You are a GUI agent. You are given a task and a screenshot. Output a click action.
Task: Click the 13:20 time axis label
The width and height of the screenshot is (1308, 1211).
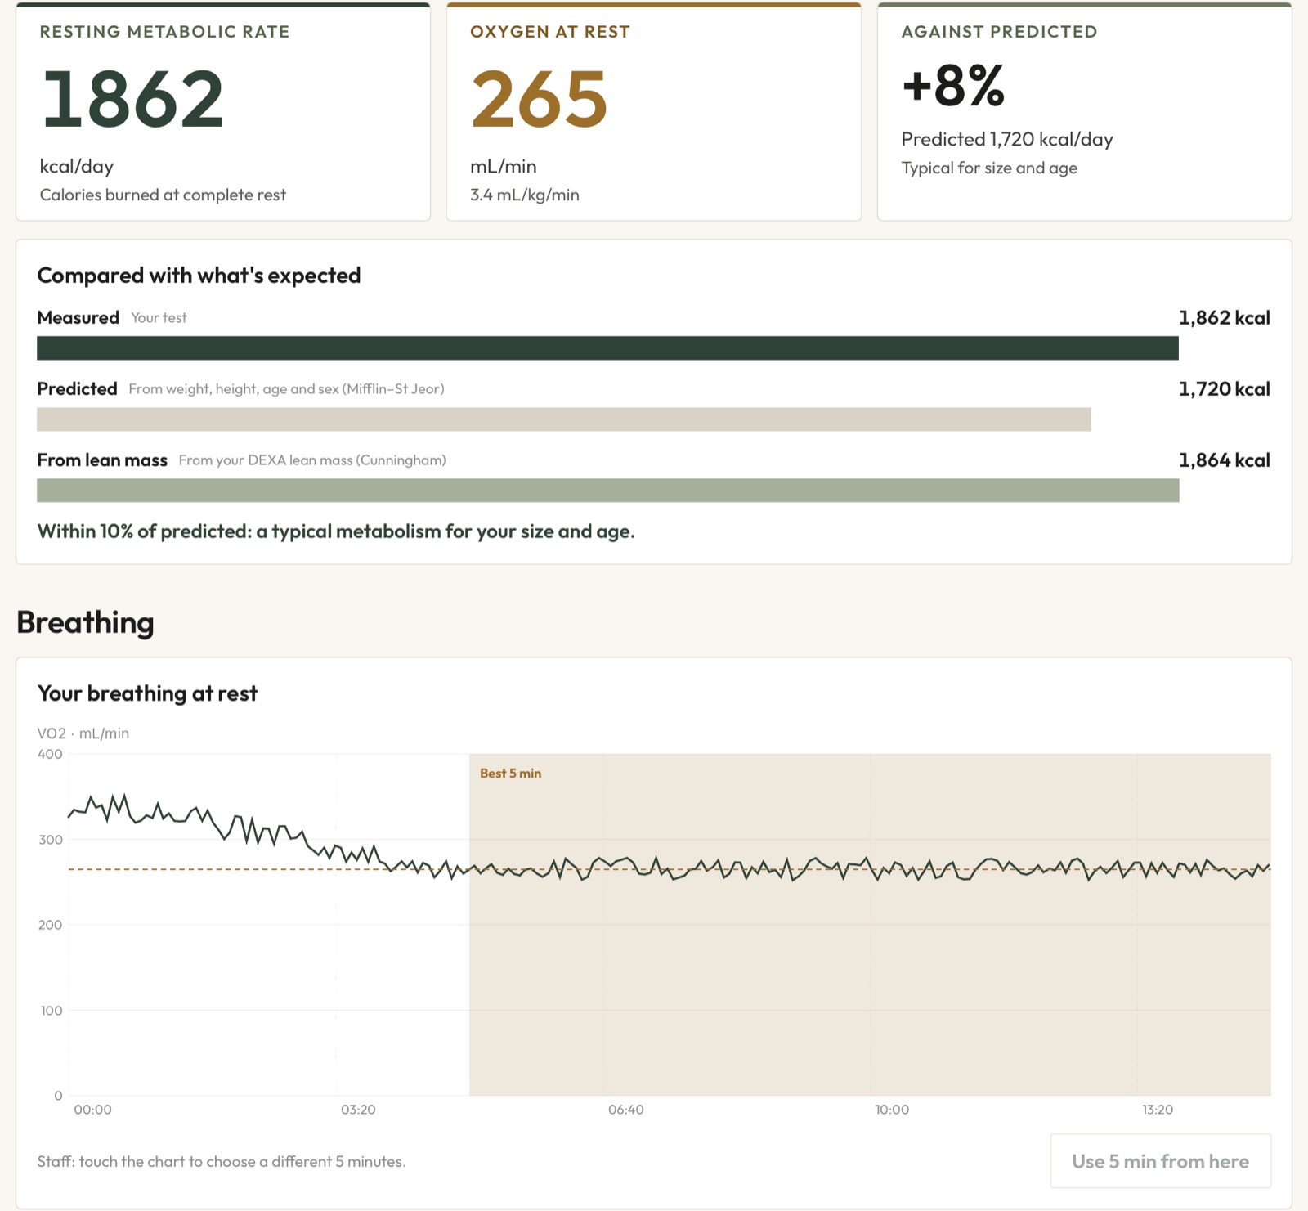tap(1158, 1110)
